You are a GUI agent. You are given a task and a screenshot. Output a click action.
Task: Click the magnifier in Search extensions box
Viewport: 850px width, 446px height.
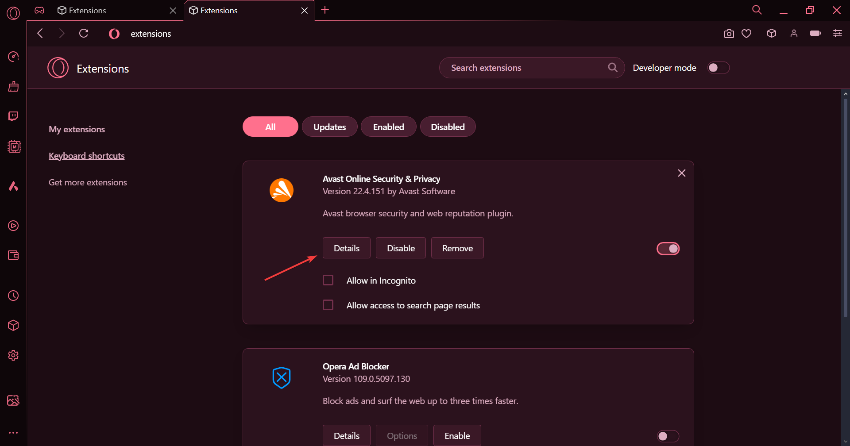[613, 68]
